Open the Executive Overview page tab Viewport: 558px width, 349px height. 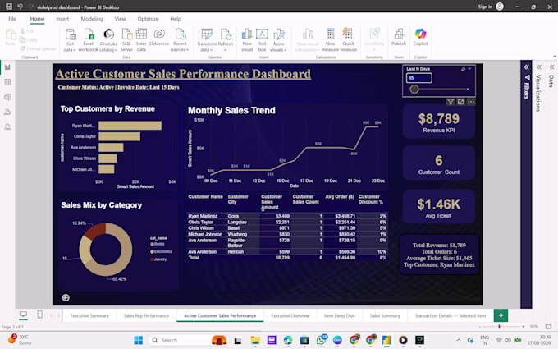pyautogui.click(x=290, y=315)
